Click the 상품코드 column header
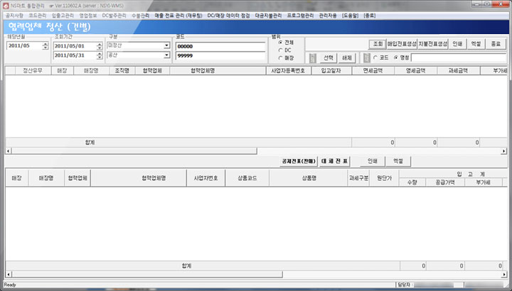The image size is (512, 291). coord(247,178)
